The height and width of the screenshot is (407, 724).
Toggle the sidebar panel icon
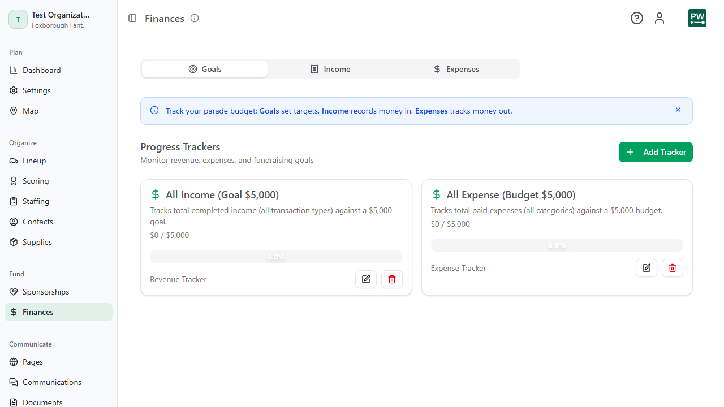point(132,18)
